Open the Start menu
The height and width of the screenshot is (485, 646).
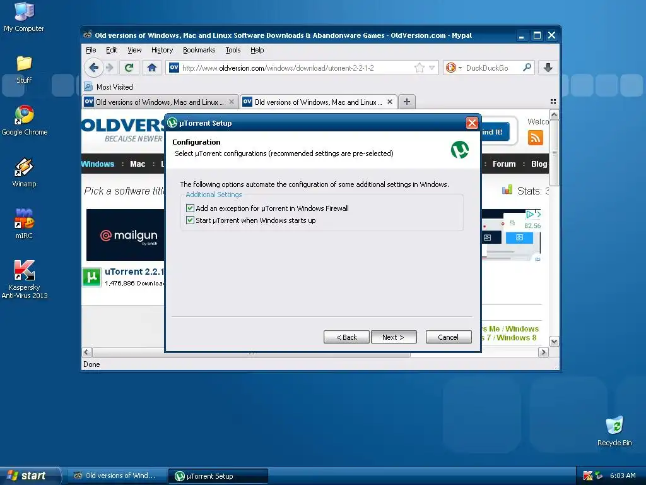(x=30, y=476)
